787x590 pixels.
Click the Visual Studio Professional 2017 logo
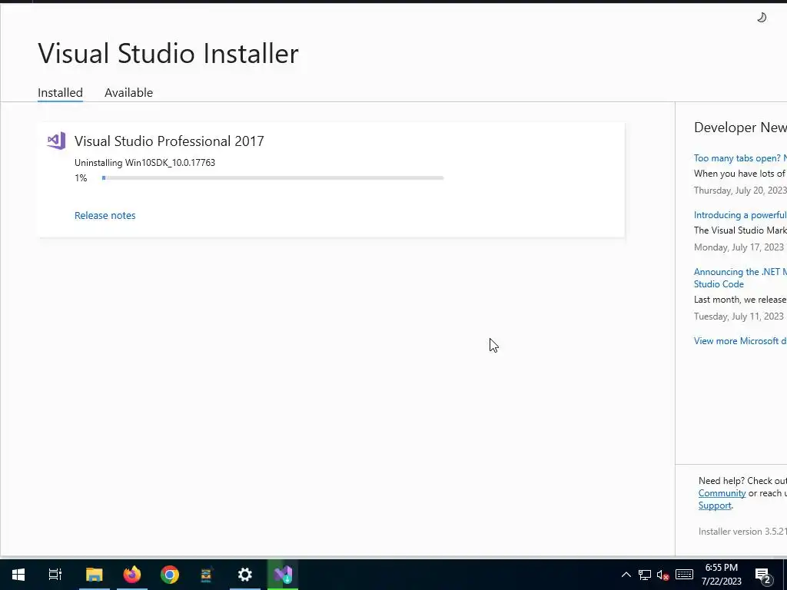point(56,141)
